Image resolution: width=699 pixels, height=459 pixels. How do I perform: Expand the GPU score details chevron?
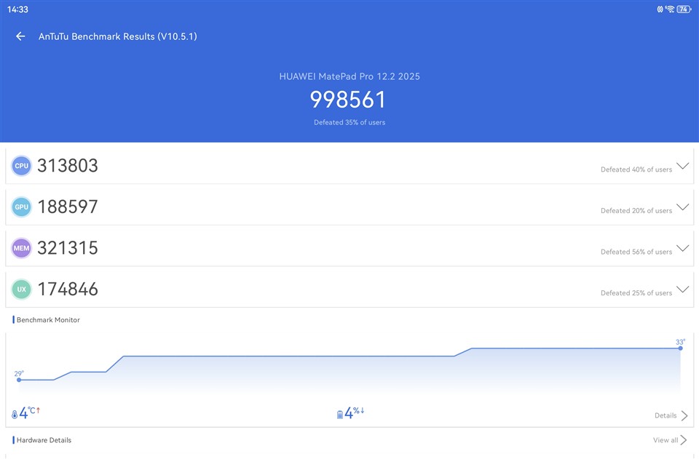click(x=682, y=207)
